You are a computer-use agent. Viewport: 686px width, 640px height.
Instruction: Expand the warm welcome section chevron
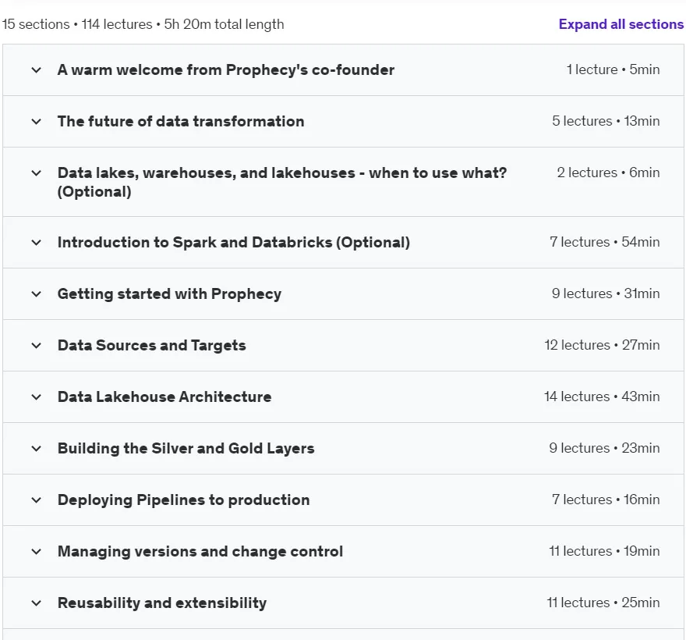click(37, 70)
